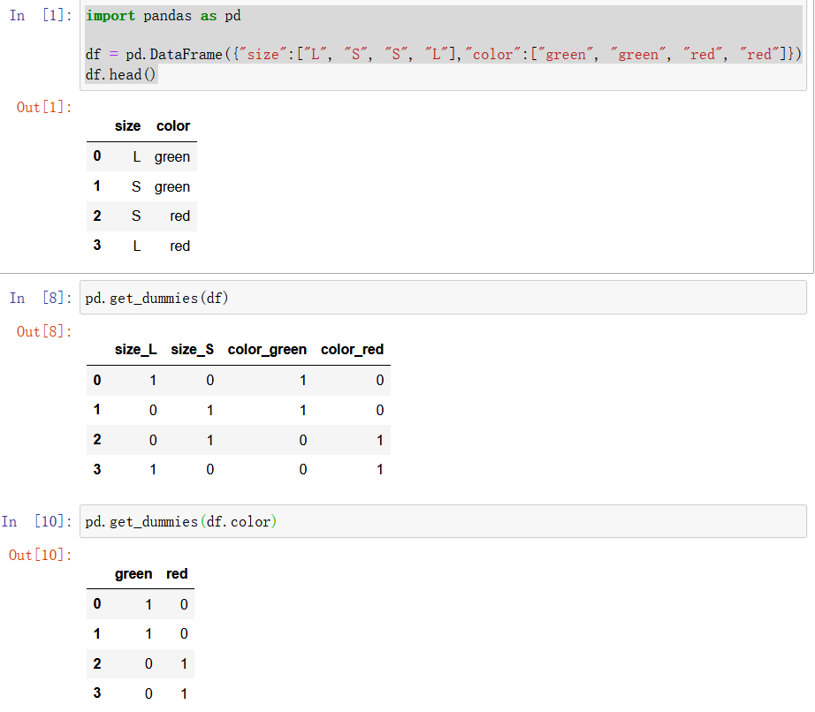Click row index 3 of the Out[8] table

click(x=97, y=470)
